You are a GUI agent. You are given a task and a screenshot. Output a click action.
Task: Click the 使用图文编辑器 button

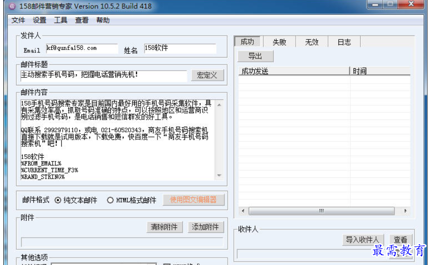193,200
